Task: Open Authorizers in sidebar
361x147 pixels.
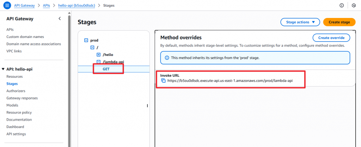Action: (x=16, y=91)
